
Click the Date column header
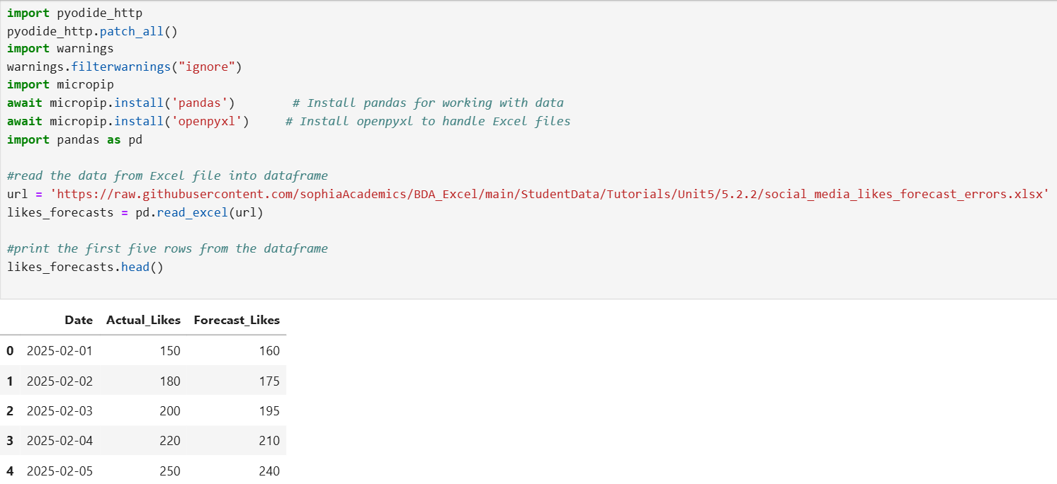[x=79, y=320]
